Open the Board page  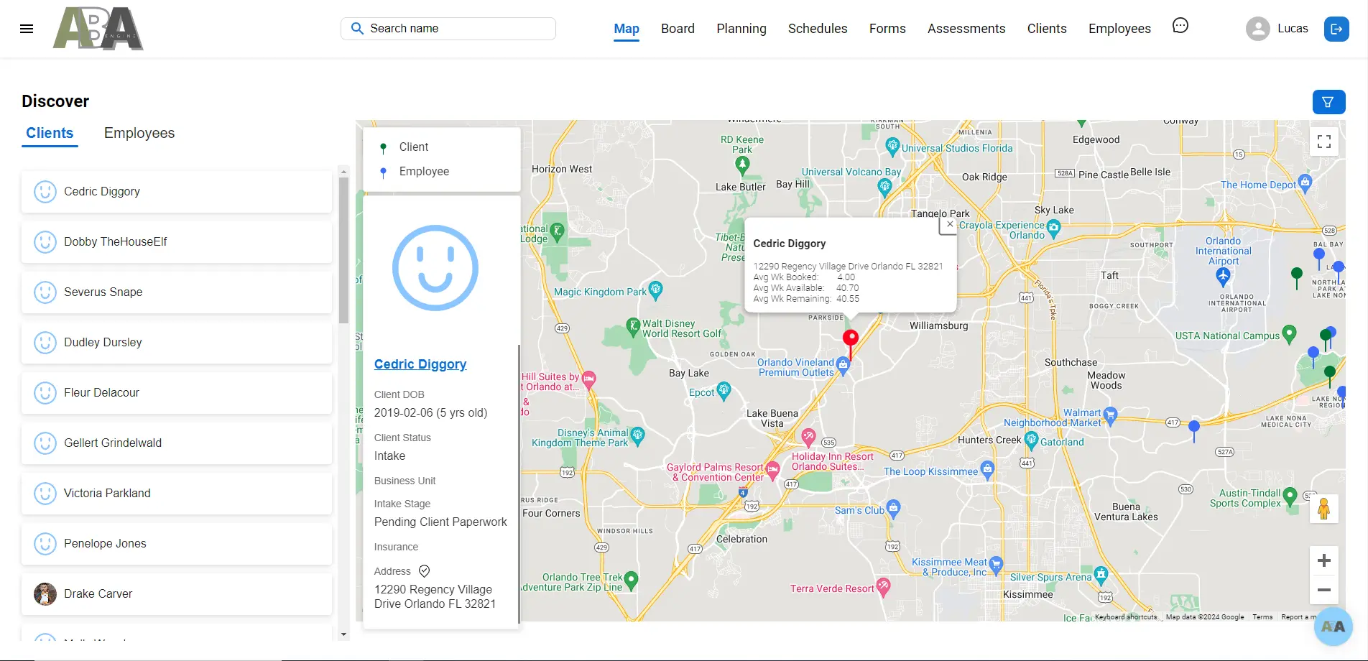(678, 29)
